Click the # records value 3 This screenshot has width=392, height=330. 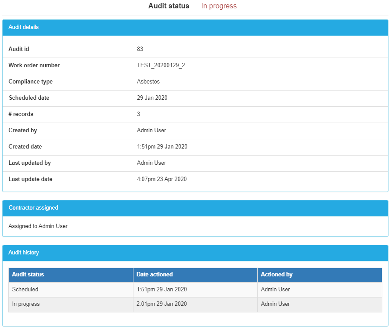[138, 114]
